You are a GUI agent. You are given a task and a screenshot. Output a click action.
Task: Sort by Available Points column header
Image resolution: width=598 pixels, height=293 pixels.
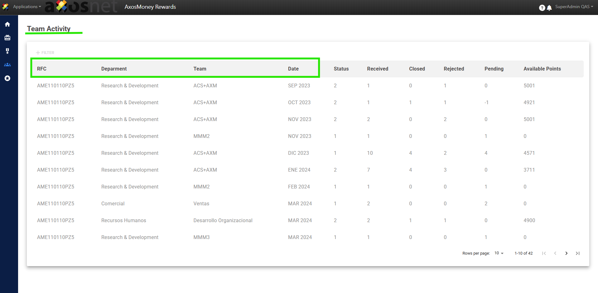[542, 69]
